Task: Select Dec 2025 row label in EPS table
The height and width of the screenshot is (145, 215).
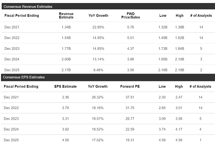Action: pos(13,140)
